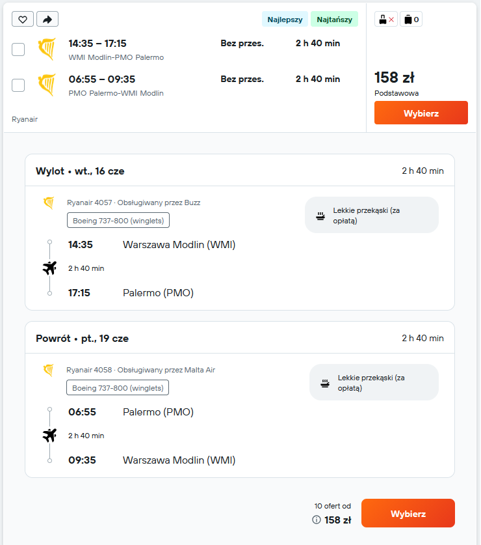Click meal icon in return snacks badge

[325, 383]
